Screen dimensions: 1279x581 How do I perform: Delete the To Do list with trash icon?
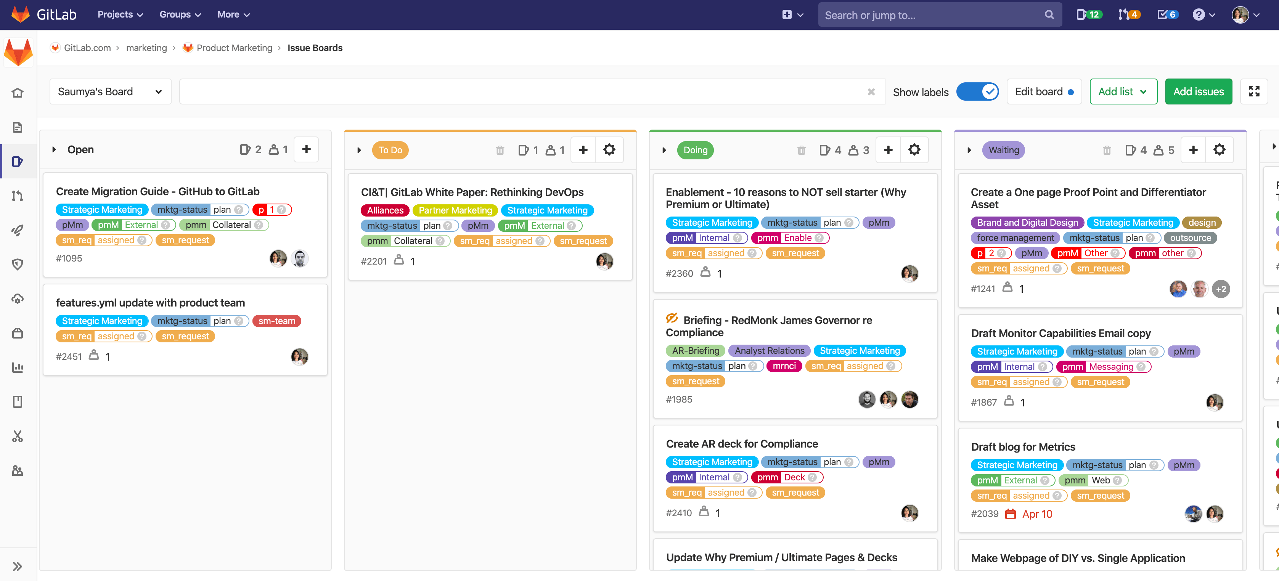tap(500, 150)
